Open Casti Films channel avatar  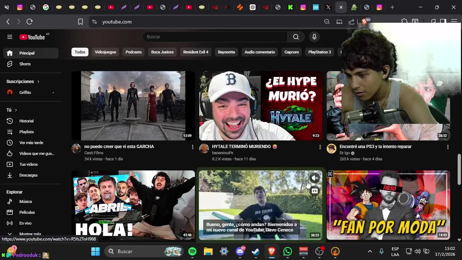point(76,148)
